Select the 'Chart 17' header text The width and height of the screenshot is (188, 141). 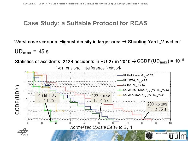tap(43, 4)
